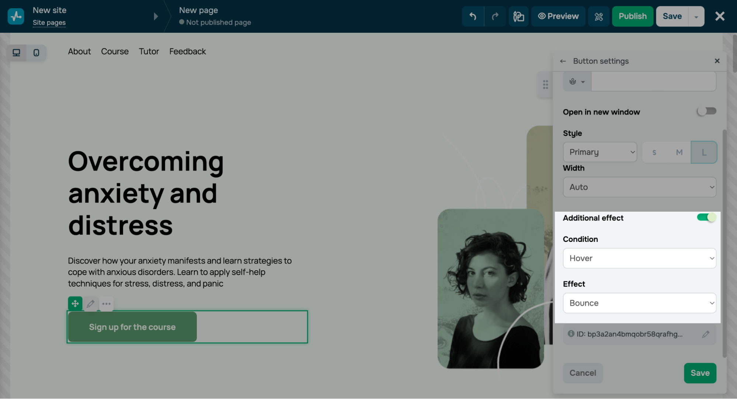
Task: Open the Feedback navigation item
Action: point(187,52)
